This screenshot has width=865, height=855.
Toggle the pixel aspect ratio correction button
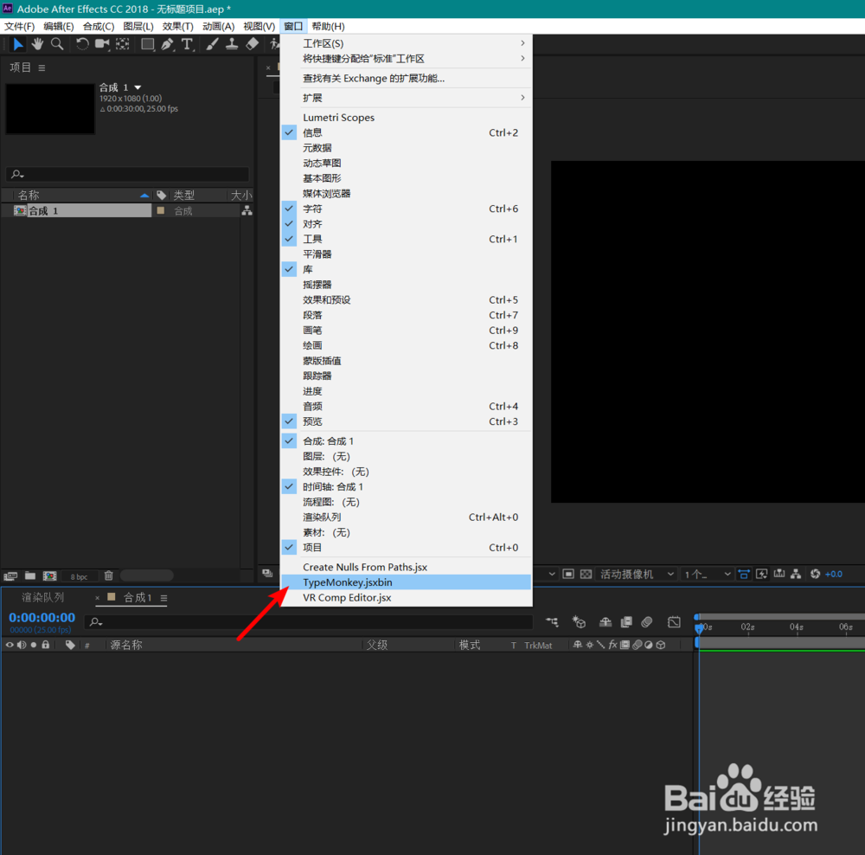pos(744,574)
